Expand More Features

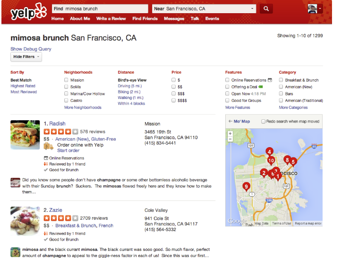(x=238, y=108)
